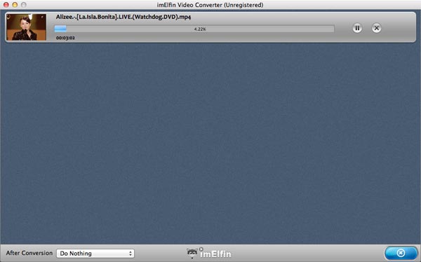Minimize the window with yellow button
Screen dimensions: 421x262
15,5
